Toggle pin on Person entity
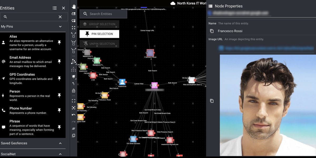 [59, 95]
